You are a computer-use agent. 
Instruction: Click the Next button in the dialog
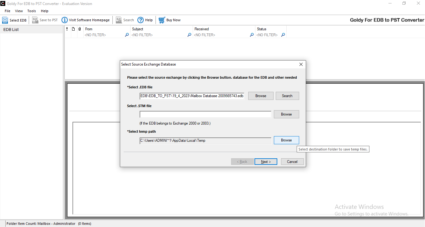coord(266,162)
